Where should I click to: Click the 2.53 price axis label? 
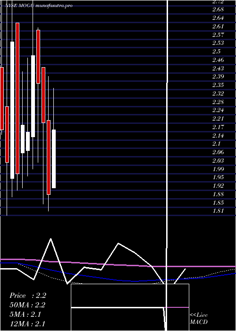pyautogui.click(x=218, y=43)
